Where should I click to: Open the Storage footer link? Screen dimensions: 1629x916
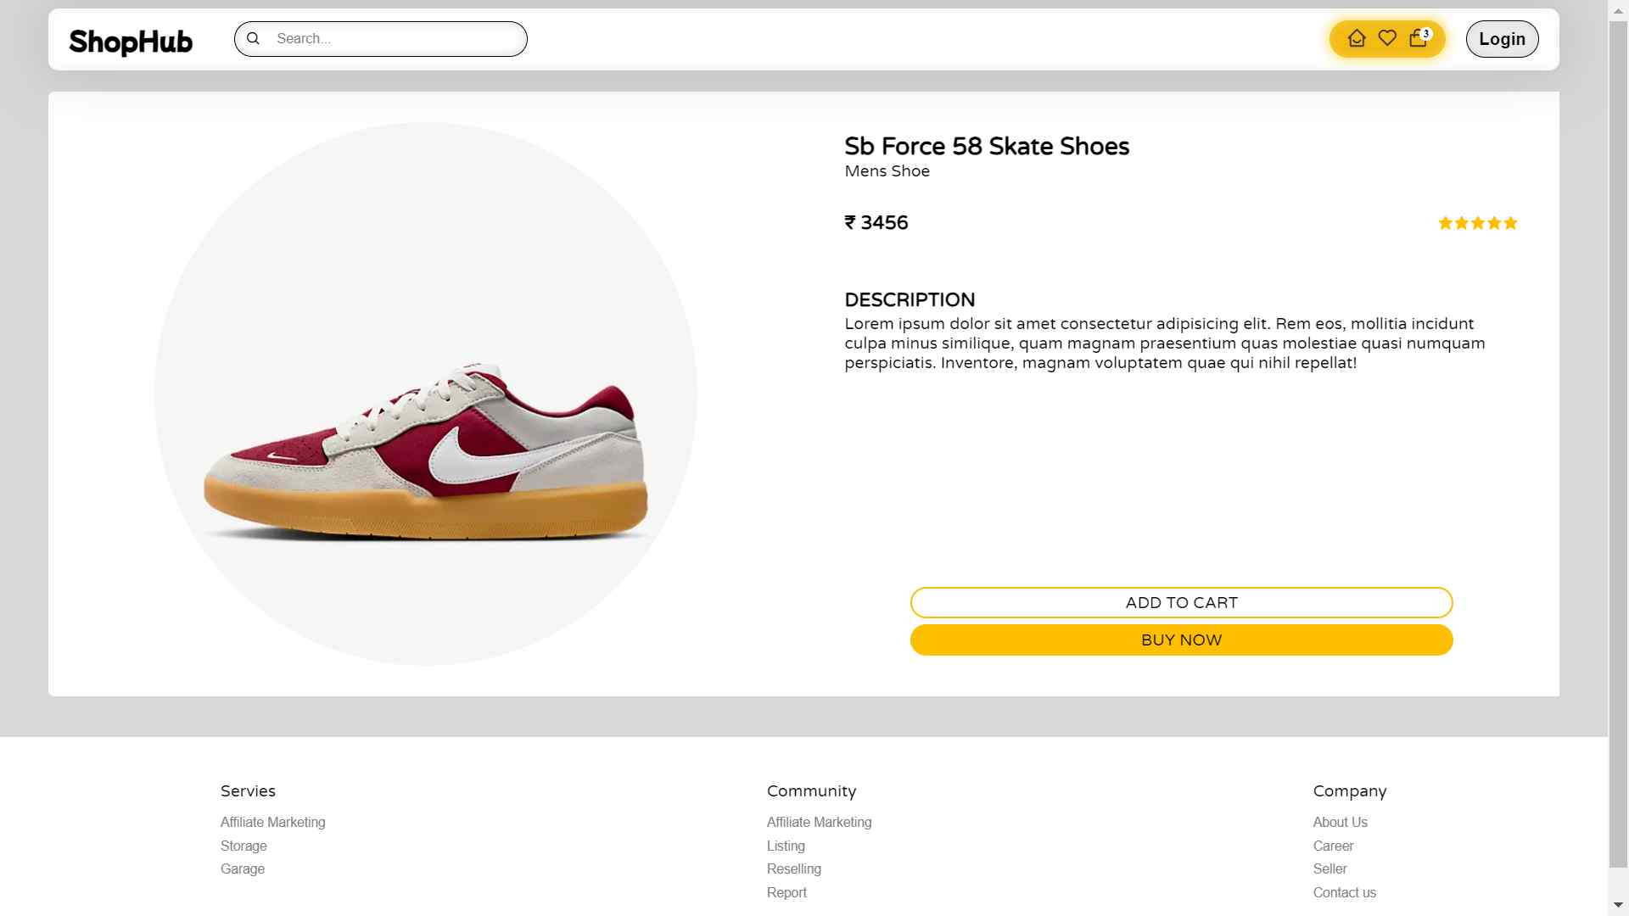pos(244,846)
